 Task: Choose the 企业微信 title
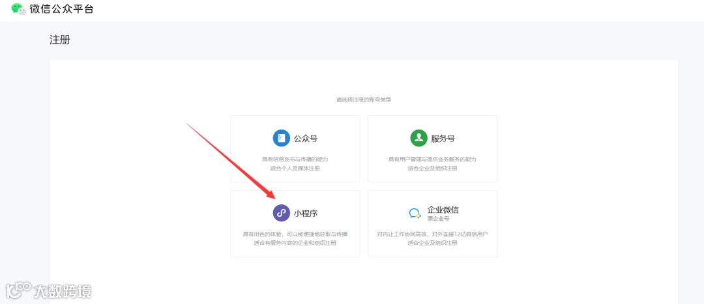click(x=443, y=210)
